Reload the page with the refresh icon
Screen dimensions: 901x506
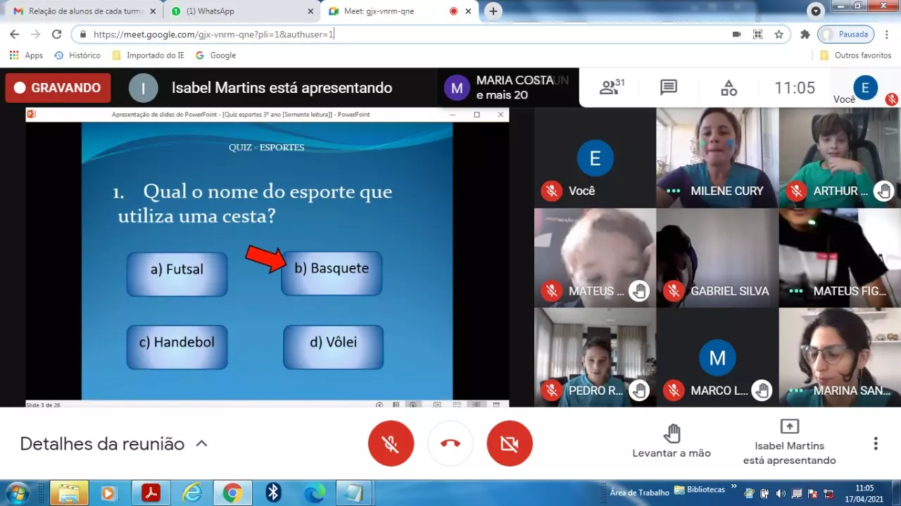tap(57, 34)
